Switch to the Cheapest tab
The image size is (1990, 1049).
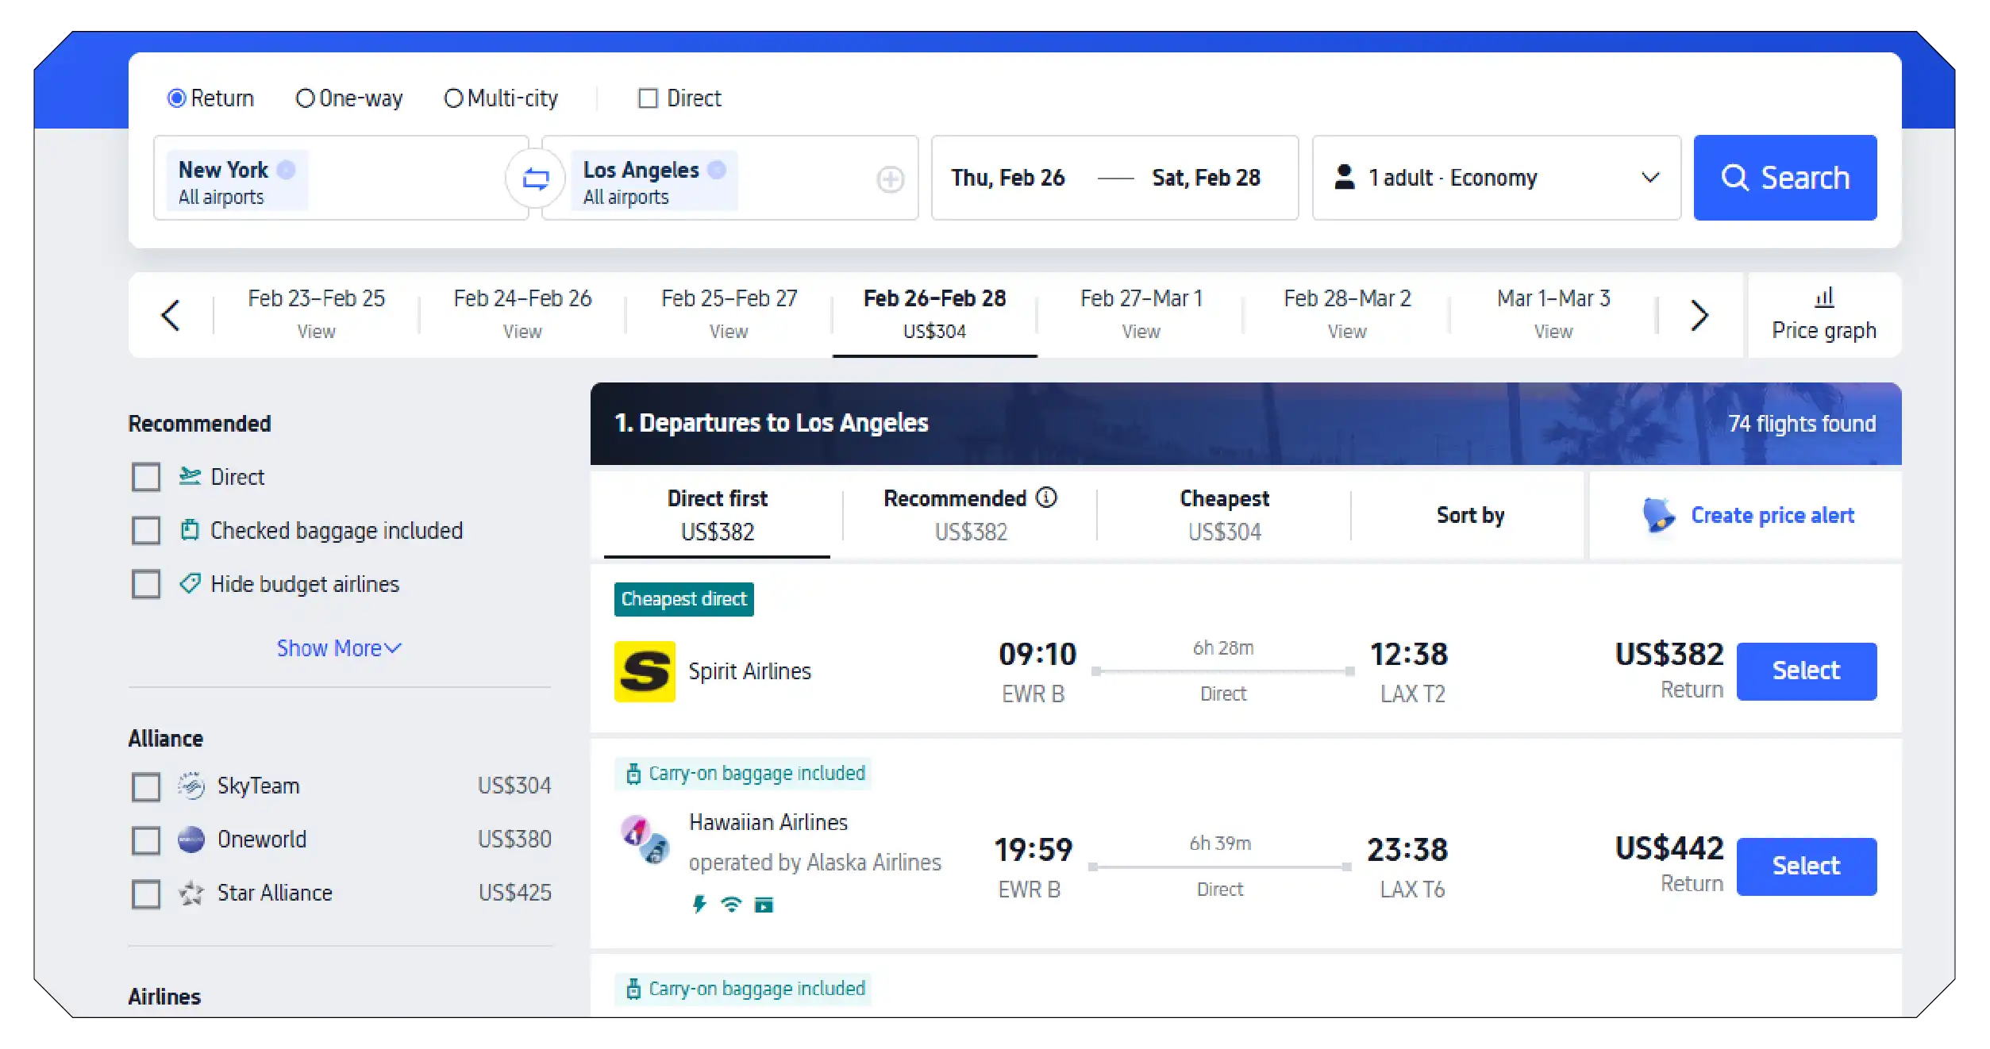(1223, 514)
